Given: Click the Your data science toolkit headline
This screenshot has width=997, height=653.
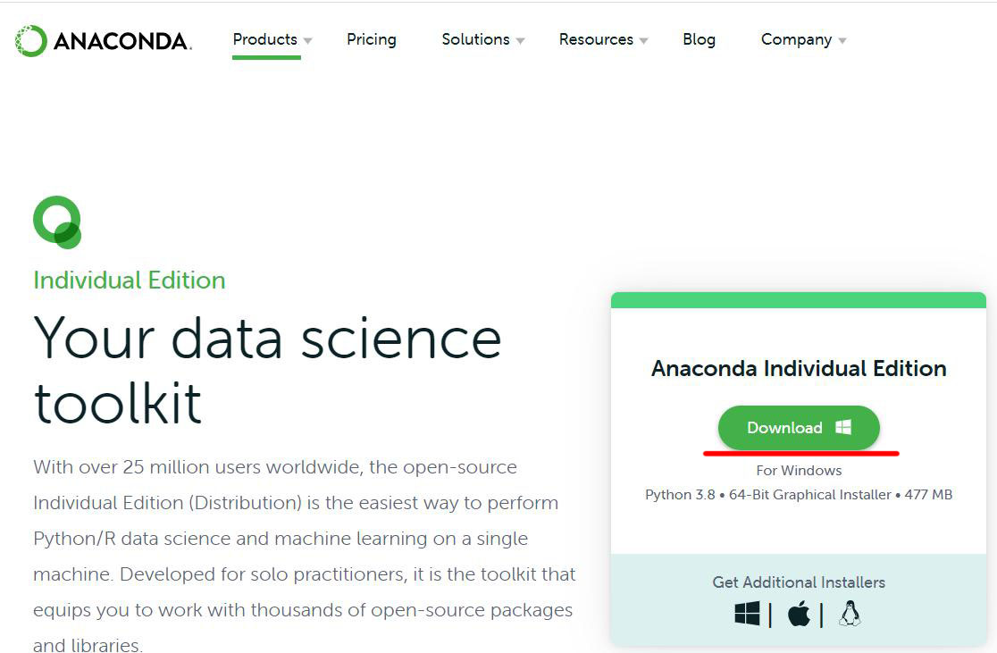Looking at the screenshot, I should click(x=267, y=370).
